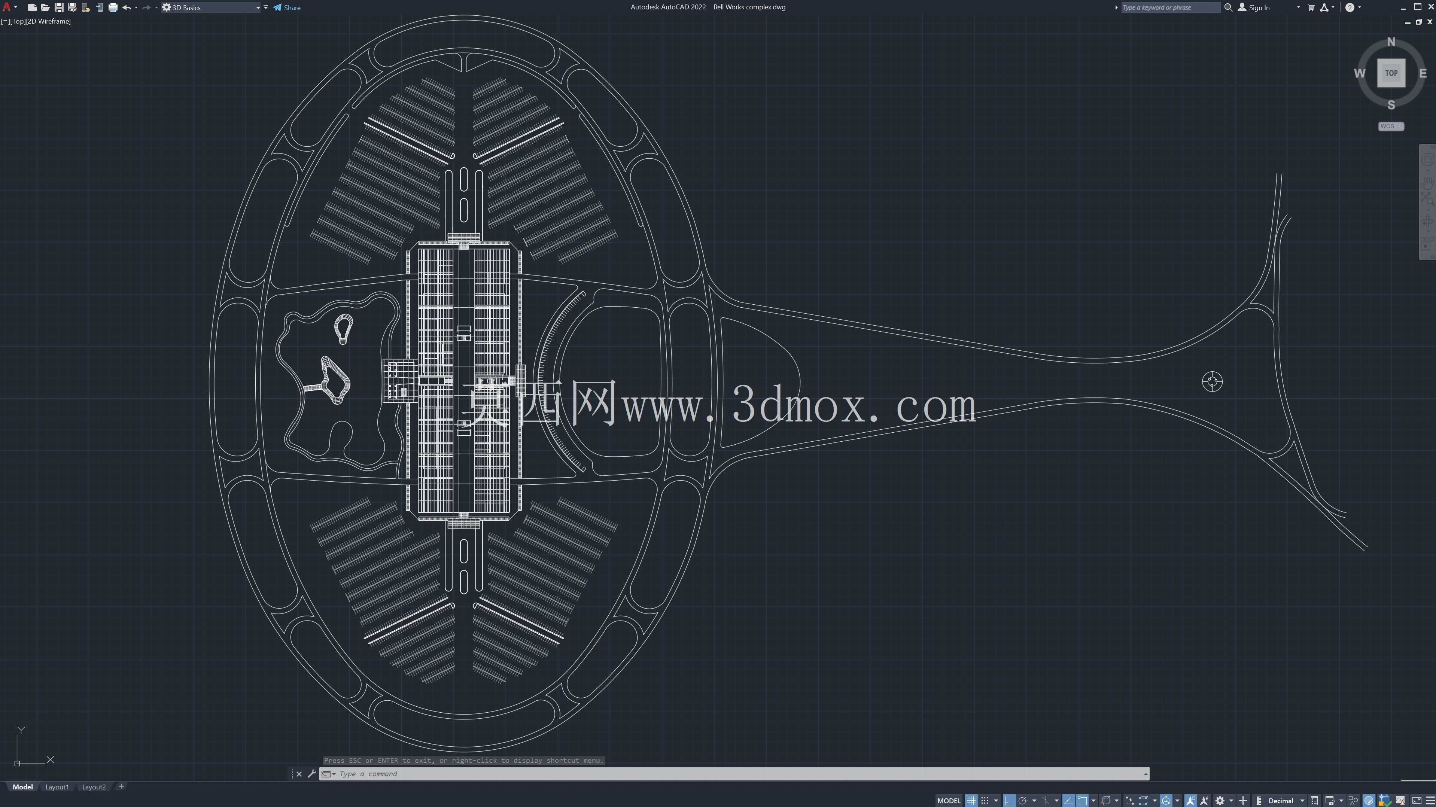Open the command line Customize wrench

311,774
